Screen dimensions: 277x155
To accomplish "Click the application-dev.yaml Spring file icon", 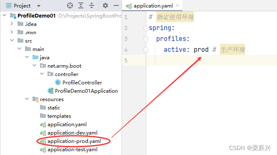I will pos(43,133).
